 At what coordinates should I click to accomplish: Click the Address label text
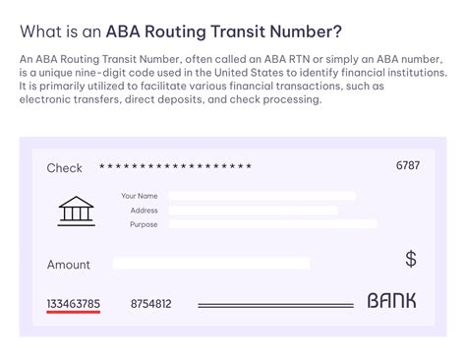[x=144, y=211]
